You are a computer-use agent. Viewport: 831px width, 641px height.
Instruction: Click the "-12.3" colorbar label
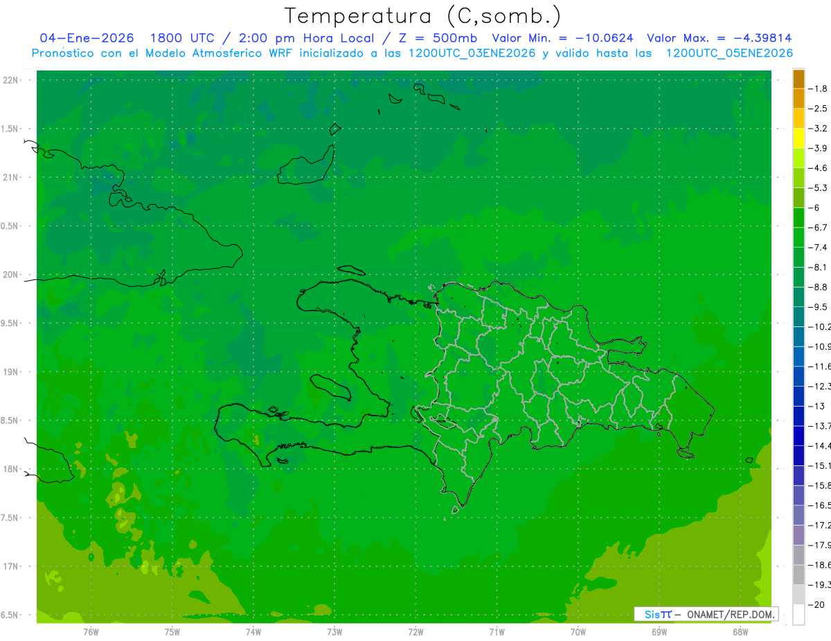pos(821,386)
